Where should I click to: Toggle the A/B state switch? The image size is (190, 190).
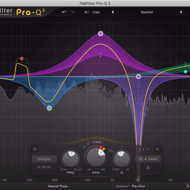(87, 12)
